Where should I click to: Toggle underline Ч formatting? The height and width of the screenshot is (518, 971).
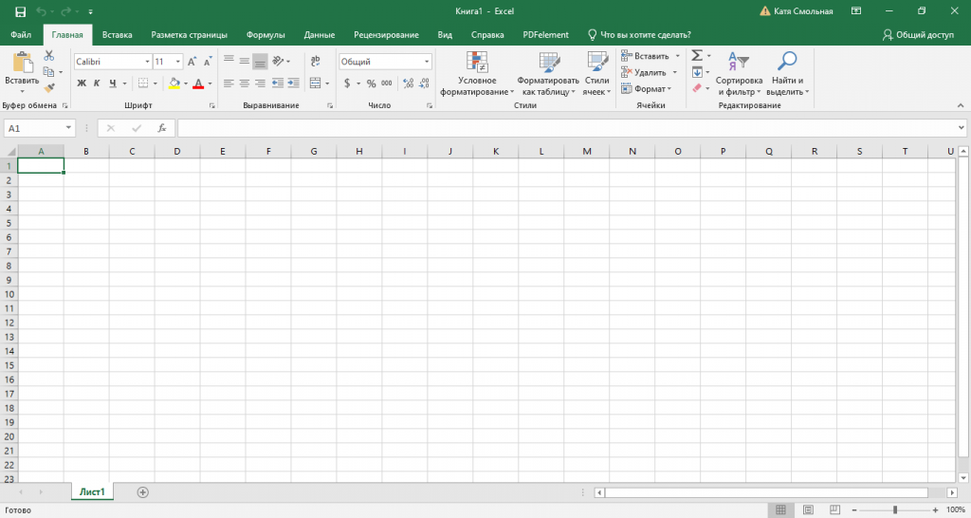click(x=112, y=83)
